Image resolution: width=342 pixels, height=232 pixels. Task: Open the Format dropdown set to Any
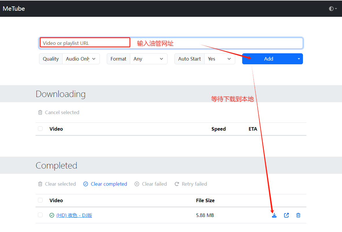(148, 59)
